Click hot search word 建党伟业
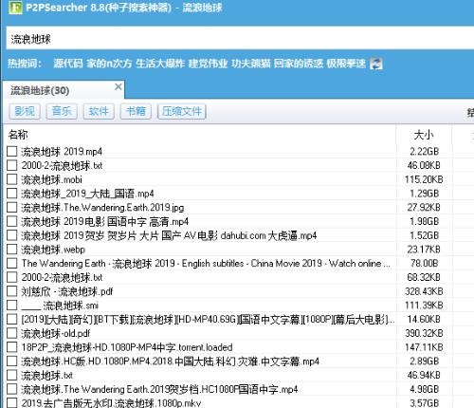474x408 pixels. click(208, 64)
